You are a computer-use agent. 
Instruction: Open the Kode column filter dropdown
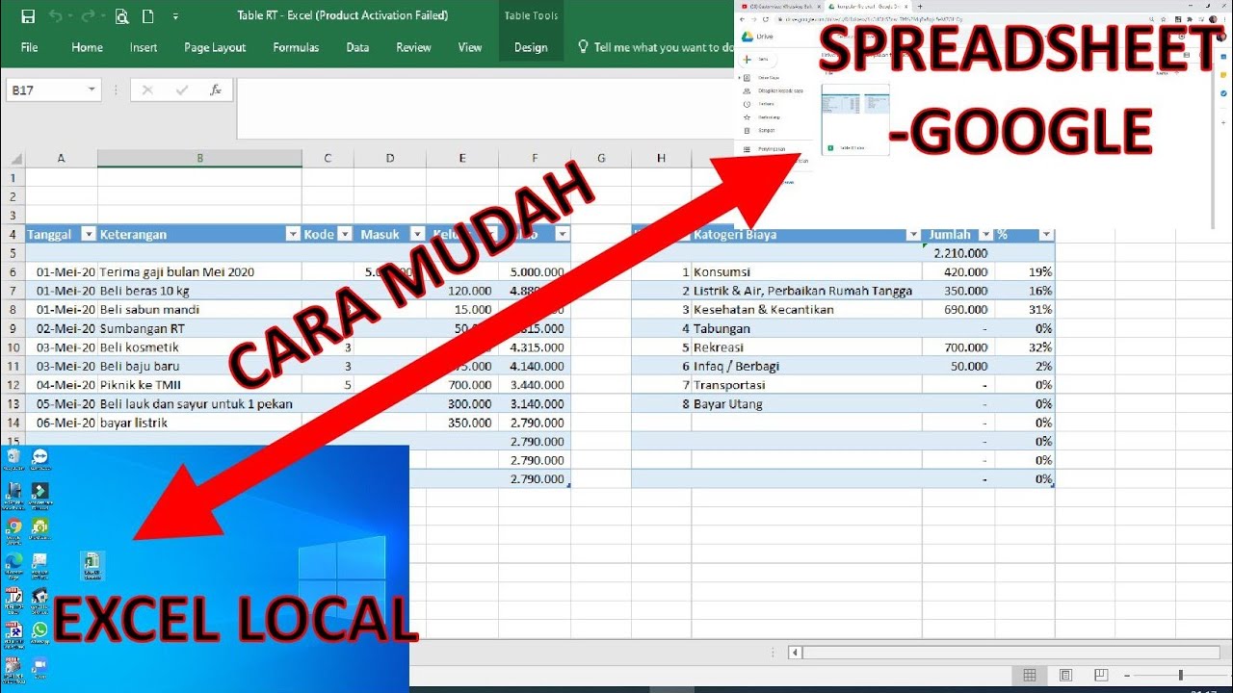[344, 234]
